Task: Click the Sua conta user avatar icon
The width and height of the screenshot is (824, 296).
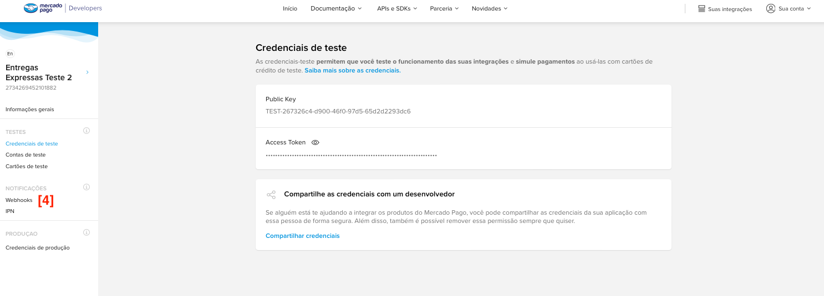Action: click(770, 8)
